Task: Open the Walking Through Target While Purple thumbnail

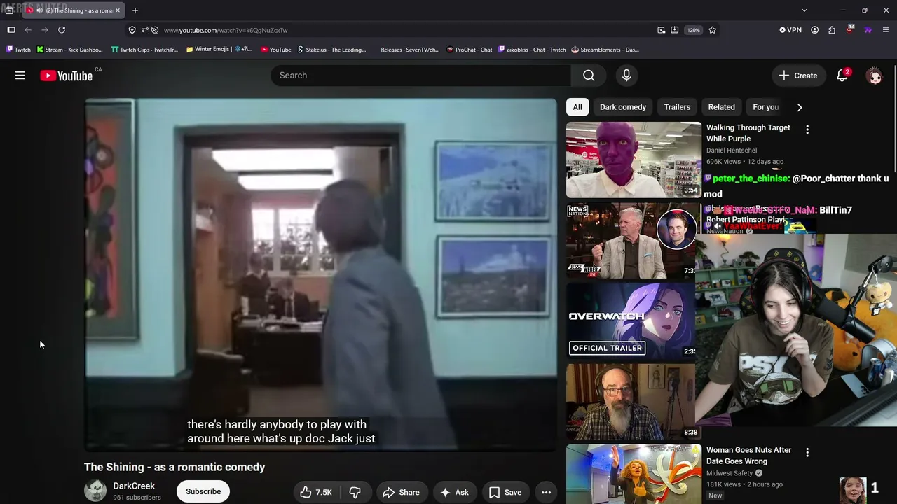Action: point(634,160)
